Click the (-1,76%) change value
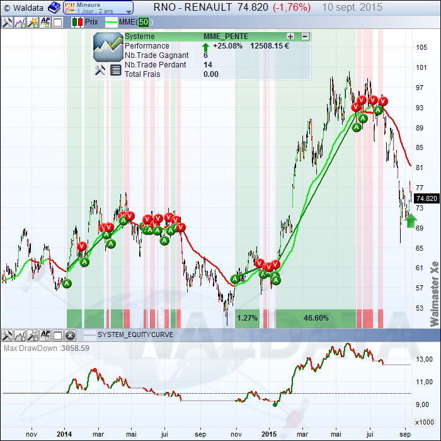Viewport: 441px width, 441px height. [292, 8]
